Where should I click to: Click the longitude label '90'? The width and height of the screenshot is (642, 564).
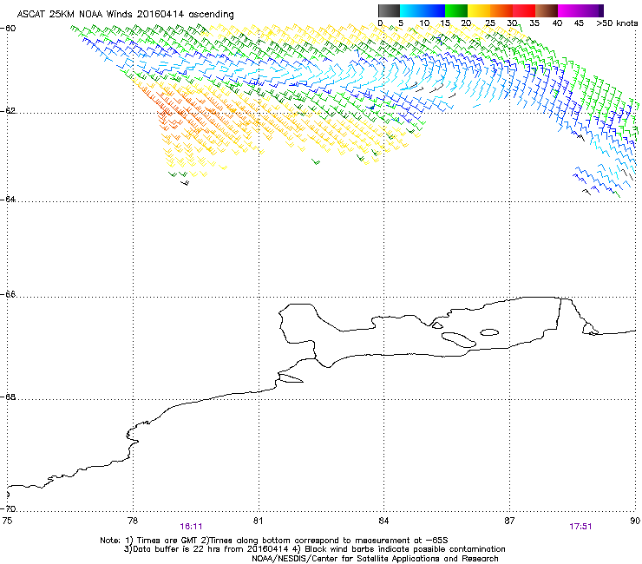(x=635, y=521)
